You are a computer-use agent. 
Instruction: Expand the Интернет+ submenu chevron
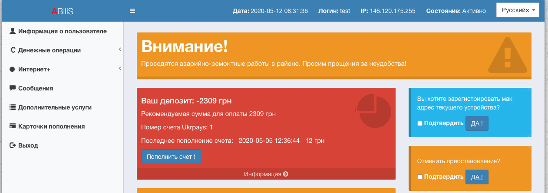pyautogui.click(x=120, y=69)
